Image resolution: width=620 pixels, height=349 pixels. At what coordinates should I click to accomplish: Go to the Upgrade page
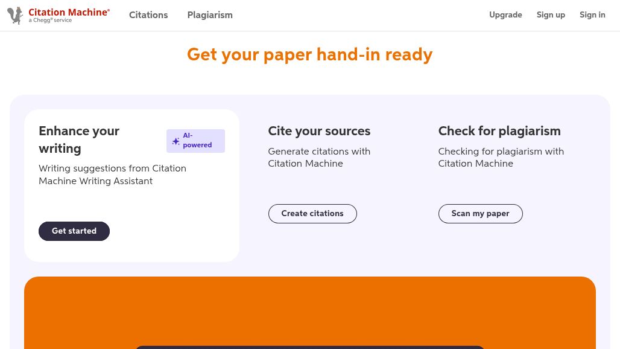(505, 14)
